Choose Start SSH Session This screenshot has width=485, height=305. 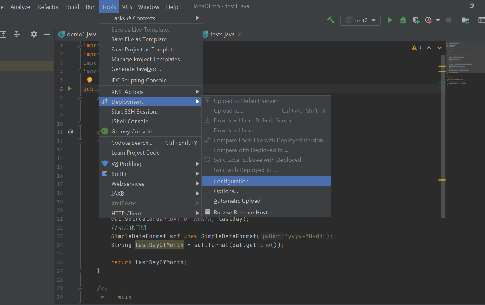(150, 112)
